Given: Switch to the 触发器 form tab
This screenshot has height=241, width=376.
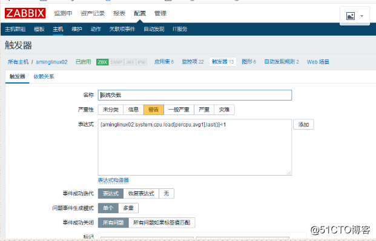Looking at the screenshot, I should click(18, 76).
